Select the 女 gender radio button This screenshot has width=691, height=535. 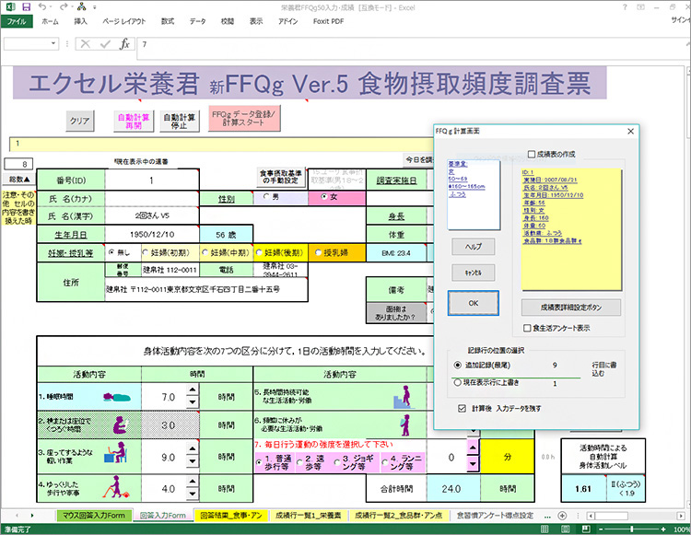tap(324, 197)
